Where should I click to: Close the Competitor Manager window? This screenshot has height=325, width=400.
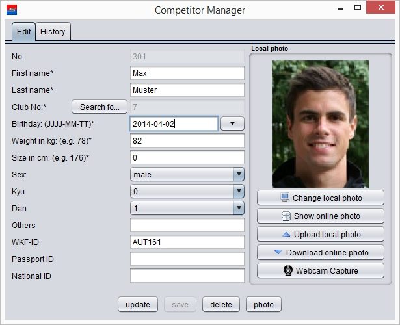(381, 7)
